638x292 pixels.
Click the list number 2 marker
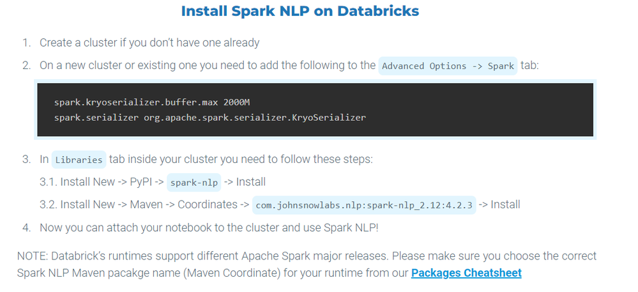tap(26, 66)
